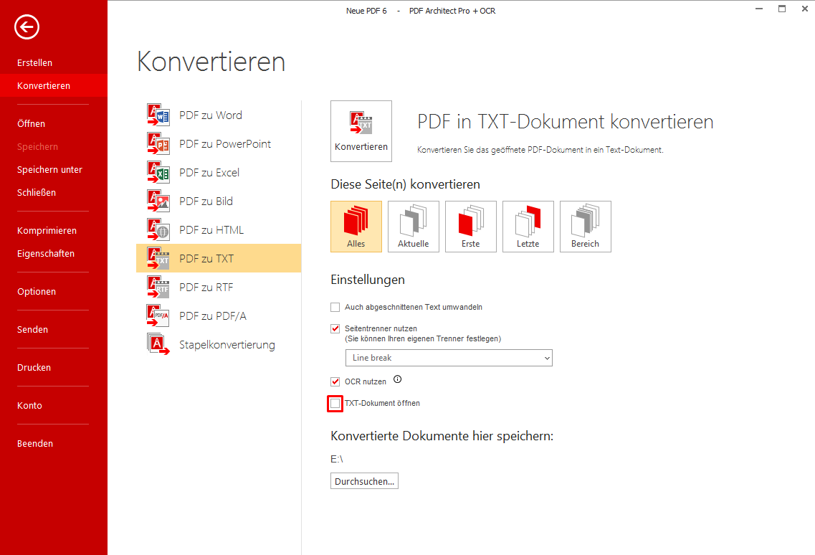Click the PDF zu Excel icon
This screenshot has height=555, width=815.
coord(158,172)
